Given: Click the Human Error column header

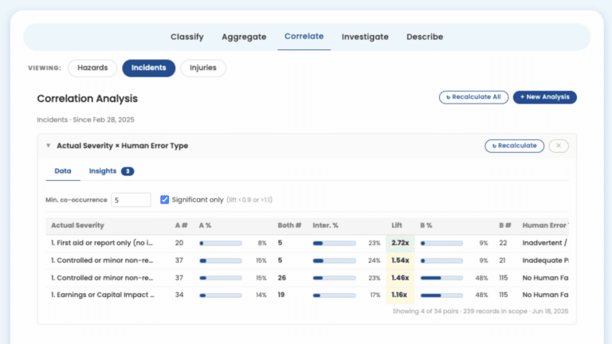Looking at the screenshot, I should [545, 225].
